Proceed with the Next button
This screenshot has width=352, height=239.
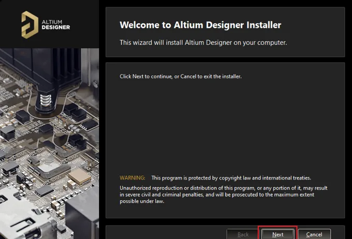(x=277, y=234)
